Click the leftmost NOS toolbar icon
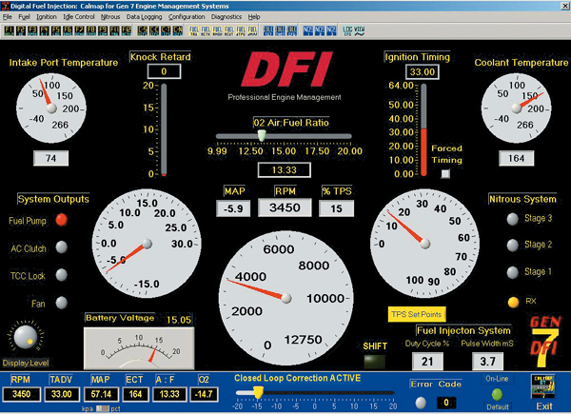Viewport: 571px width, 414px height. click(x=308, y=30)
